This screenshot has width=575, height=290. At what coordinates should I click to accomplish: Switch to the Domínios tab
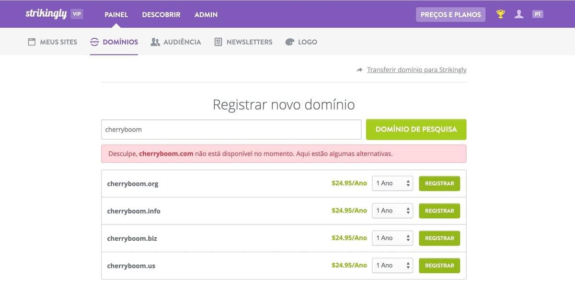[x=114, y=42]
